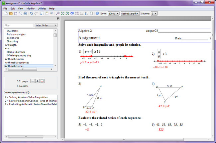216x143 pixels.
Task: Click the Filter text field
Action: click(19, 25)
